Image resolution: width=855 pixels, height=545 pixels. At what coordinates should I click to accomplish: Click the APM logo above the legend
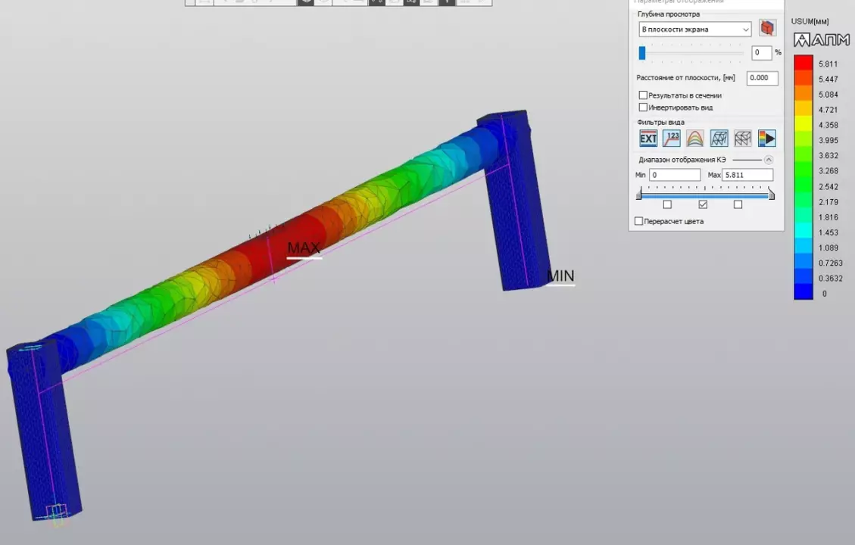click(x=821, y=40)
